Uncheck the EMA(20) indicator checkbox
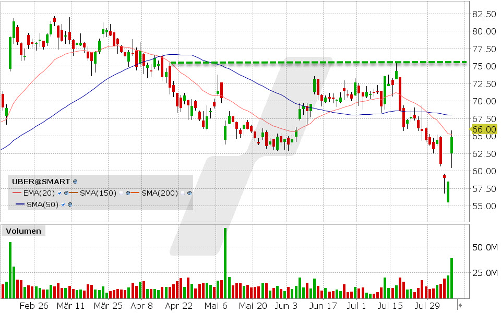 [59, 193]
